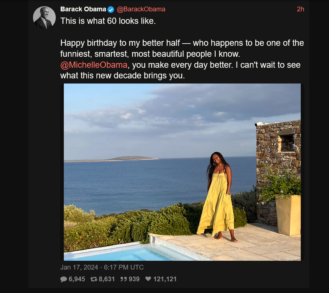
Task: Click the 2h timestamp link
Action: 300,9
